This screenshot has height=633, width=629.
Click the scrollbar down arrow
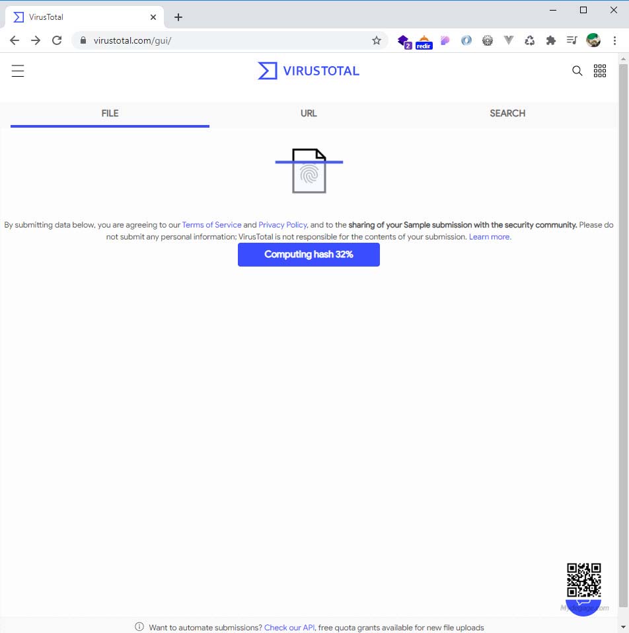point(623,627)
